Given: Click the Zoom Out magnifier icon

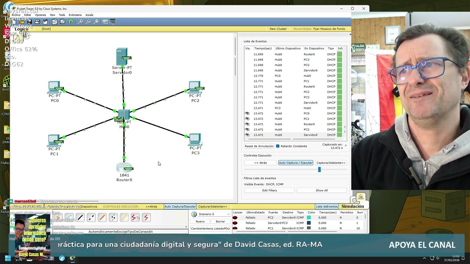Looking at the screenshot, I should (x=96, y=22).
